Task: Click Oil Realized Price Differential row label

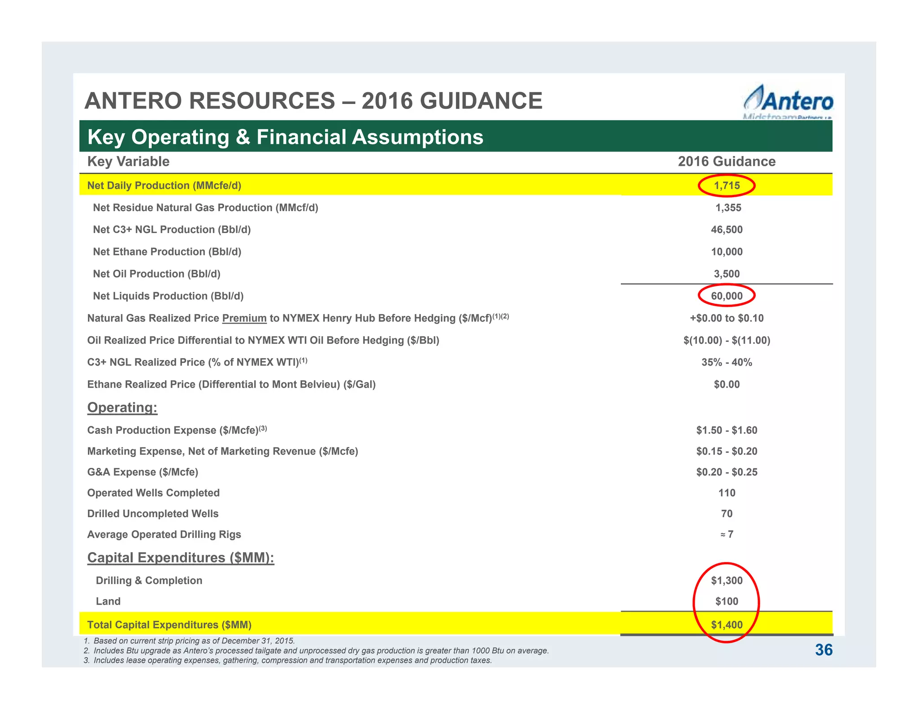Action: point(263,340)
